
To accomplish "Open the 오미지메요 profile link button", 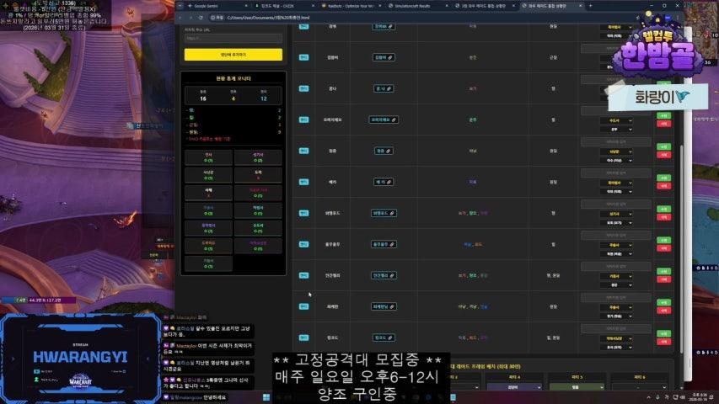I will click(384, 120).
